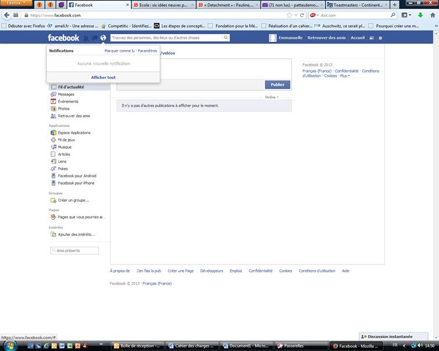Open the Développeurs footer link
This screenshot has height=351, width=439.
coord(212,271)
